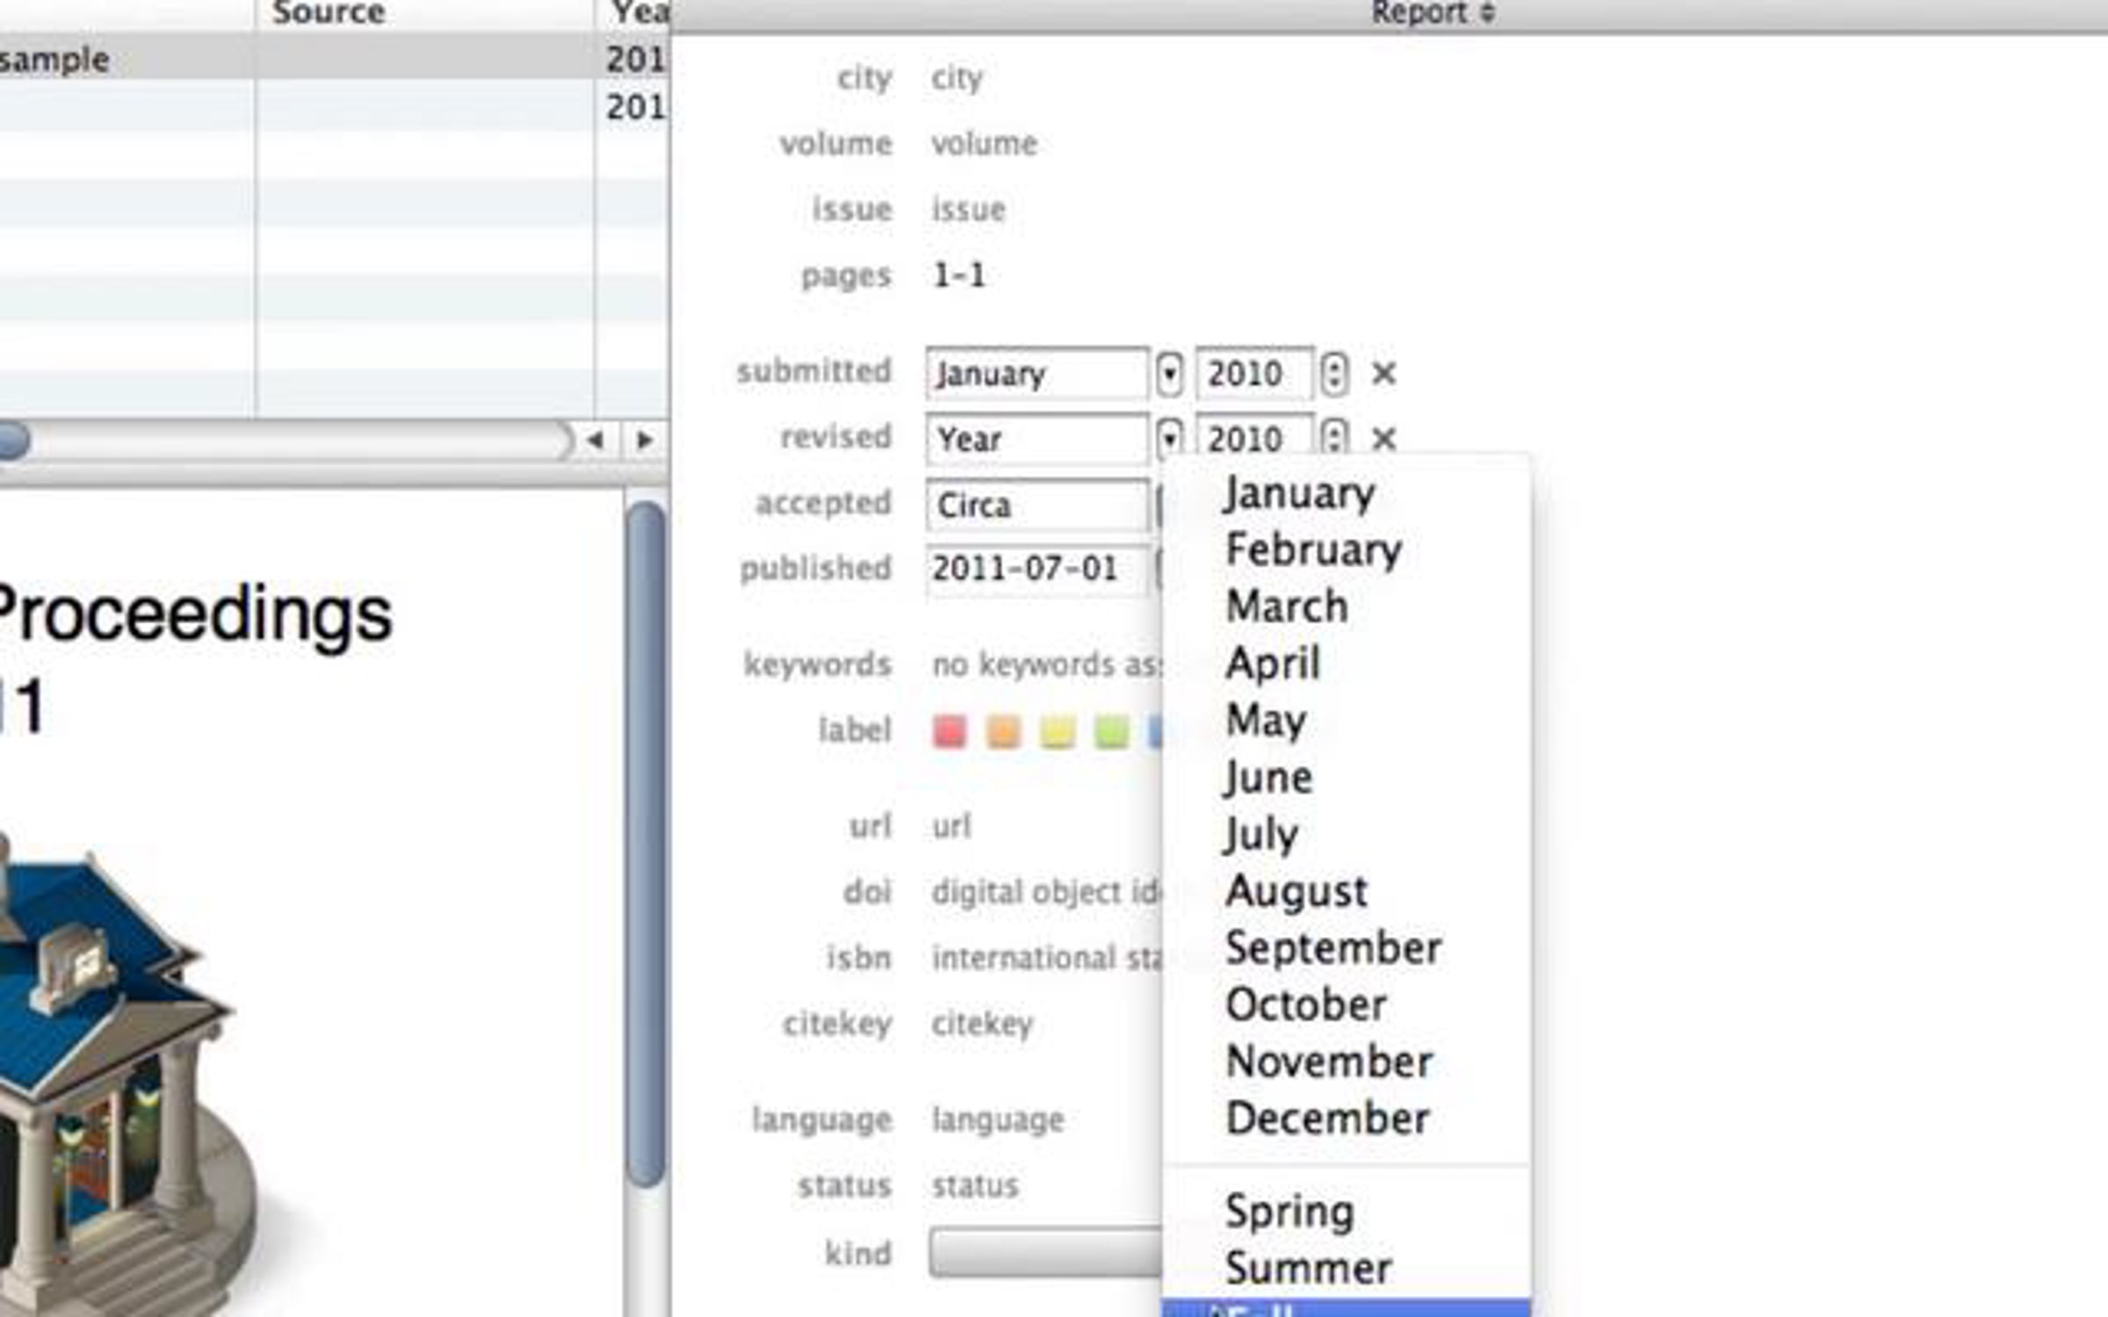The height and width of the screenshot is (1317, 2108).
Task: Click the left scroll arrow in list
Action: pyautogui.click(x=596, y=440)
